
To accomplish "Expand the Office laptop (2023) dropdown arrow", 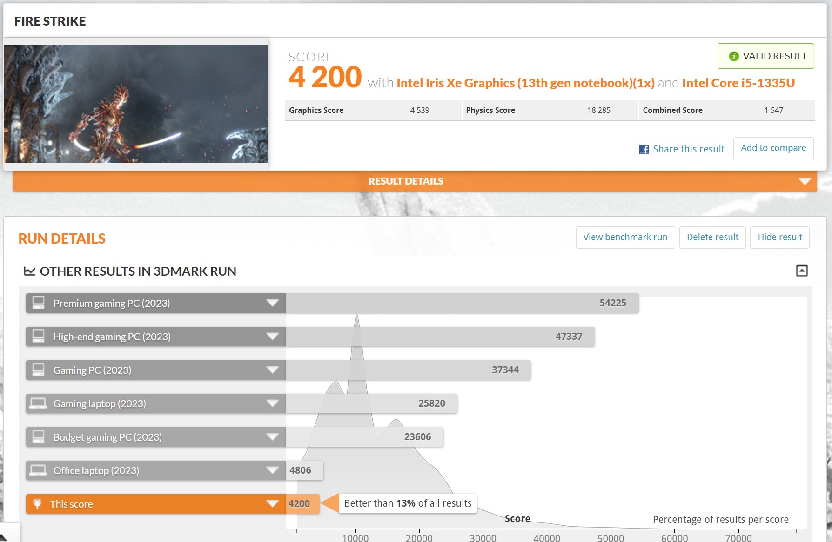I will click(x=272, y=470).
